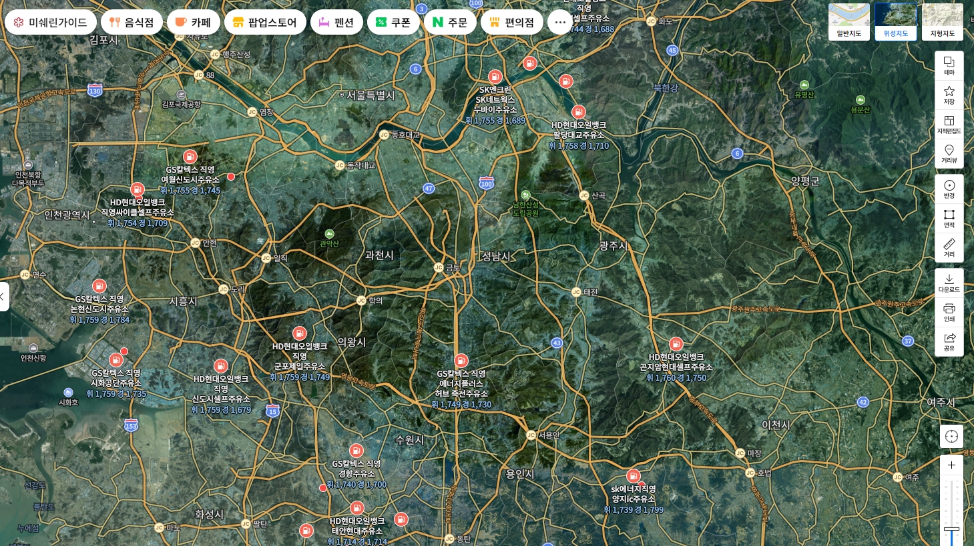Click the zoom level slider handle
The height and width of the screenshot is (546, 974).
952,530
